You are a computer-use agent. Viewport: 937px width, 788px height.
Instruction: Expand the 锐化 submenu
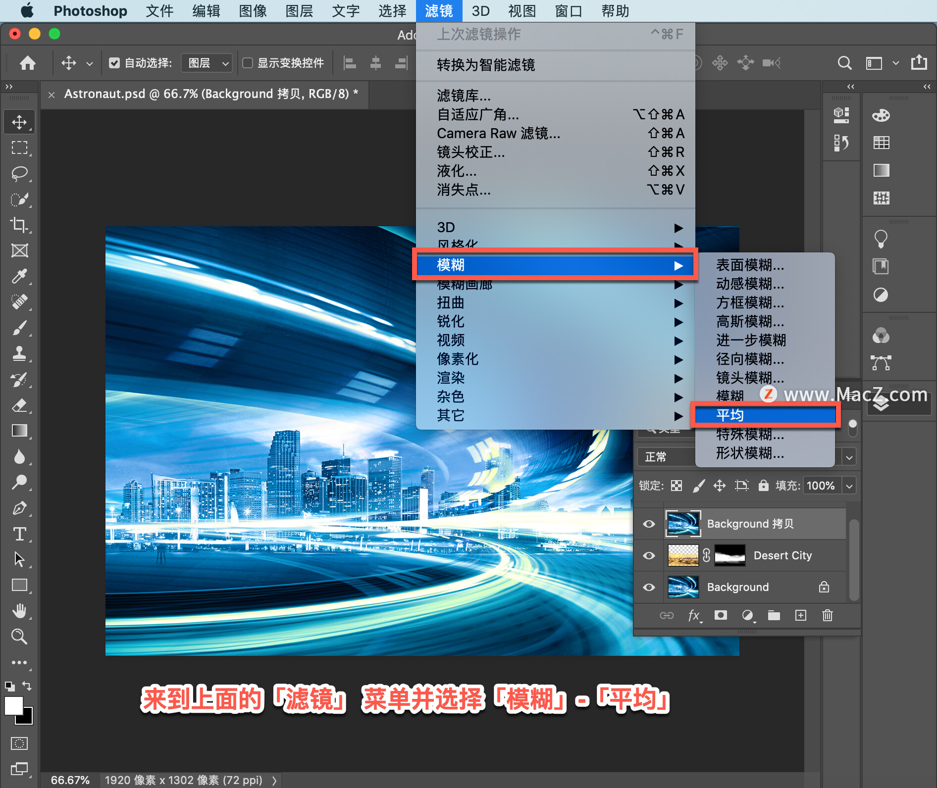point(555,321)
